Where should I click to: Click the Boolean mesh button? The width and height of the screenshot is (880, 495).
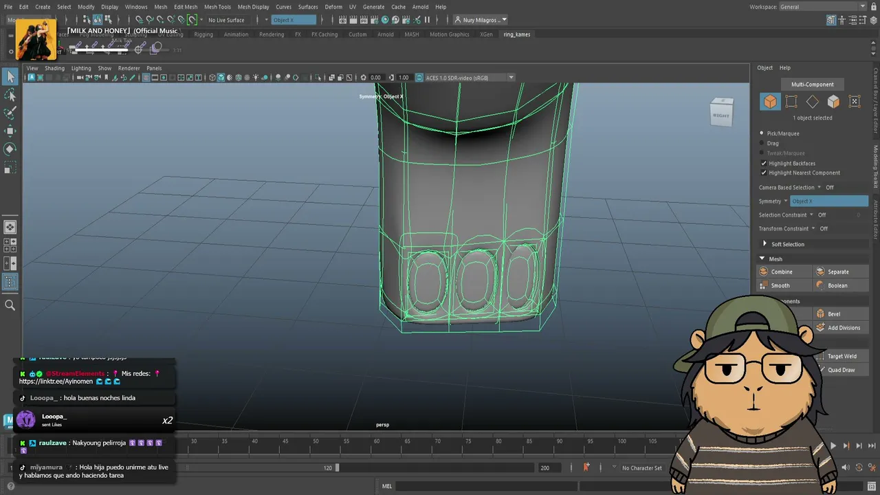841,285
